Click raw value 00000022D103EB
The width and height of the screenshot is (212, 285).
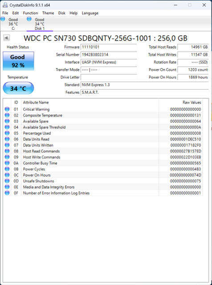click(x=185, y=157)
